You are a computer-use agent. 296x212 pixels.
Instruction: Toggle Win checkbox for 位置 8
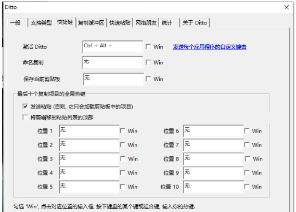[248, 158]
